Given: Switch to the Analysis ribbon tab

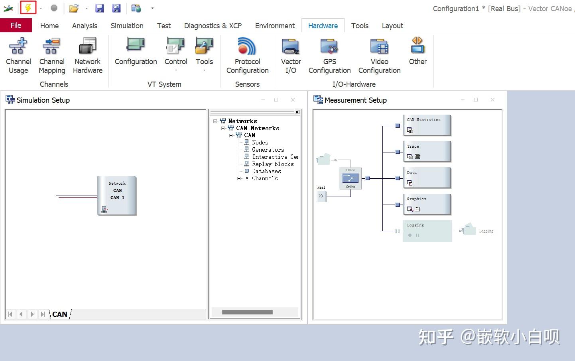Looking at the screenshot, I should pyautogui.click(x=85, y=25).
